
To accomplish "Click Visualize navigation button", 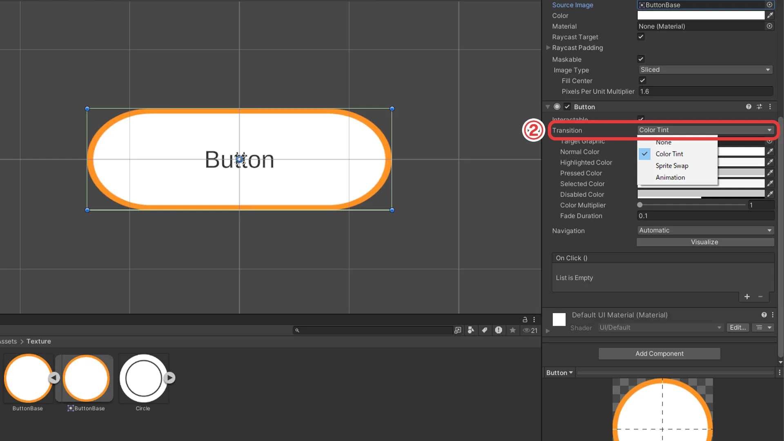I will [x=705, y=242].
